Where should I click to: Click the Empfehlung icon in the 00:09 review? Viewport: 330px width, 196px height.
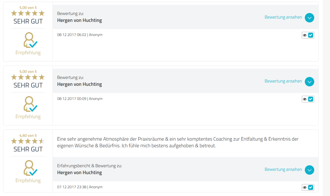click(x=30, y=104)
